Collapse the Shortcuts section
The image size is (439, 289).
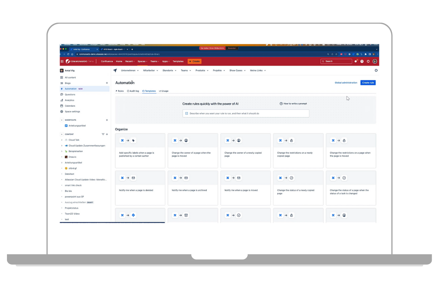click(x=62, y=120)
